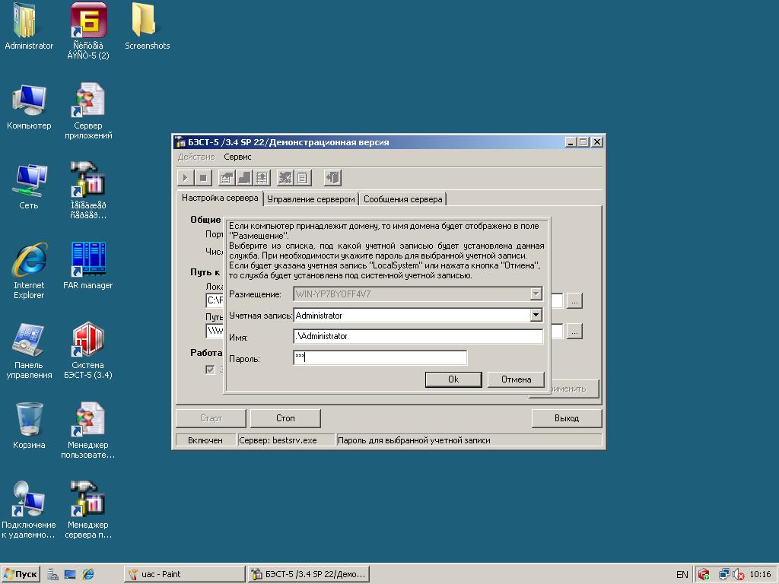Switch to Настройка сервера tab
The width and height of the screenshot is (779, 584).
point(220,198)
